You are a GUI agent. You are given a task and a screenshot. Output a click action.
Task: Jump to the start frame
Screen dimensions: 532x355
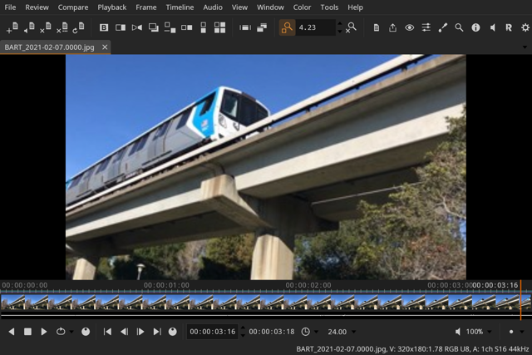click(x=107, y=332)
